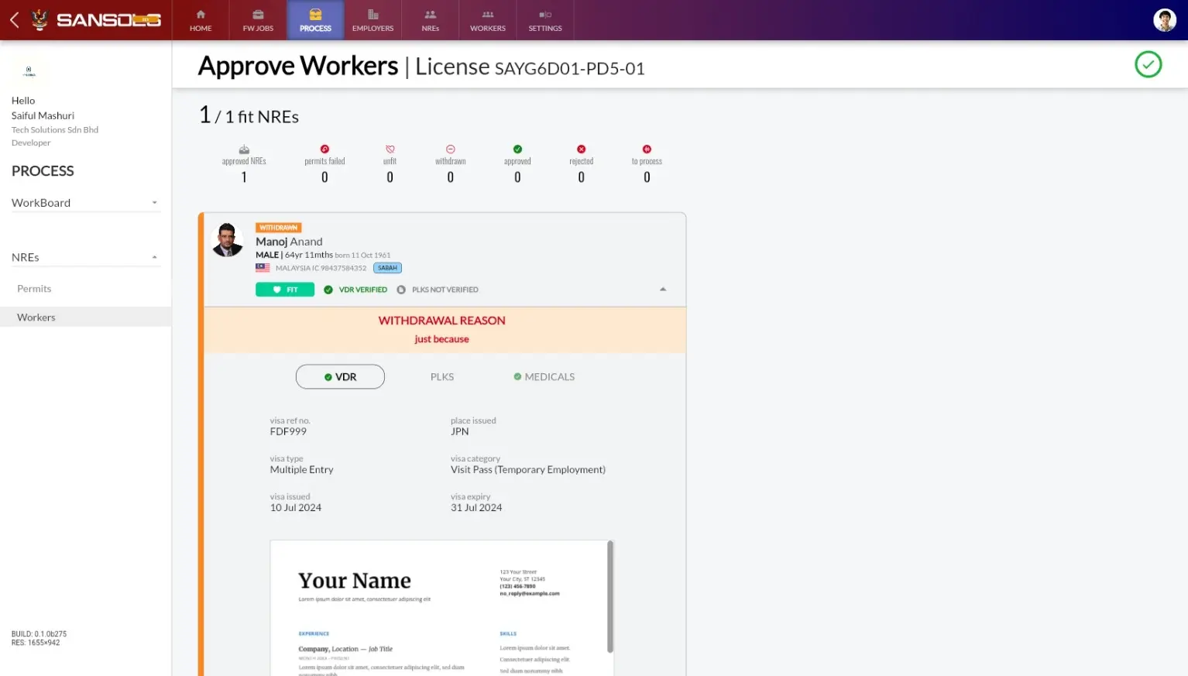Click the WITHDRAWN orange badge
The width and height of the screenshot is (1188, 676).
point(278,228)
